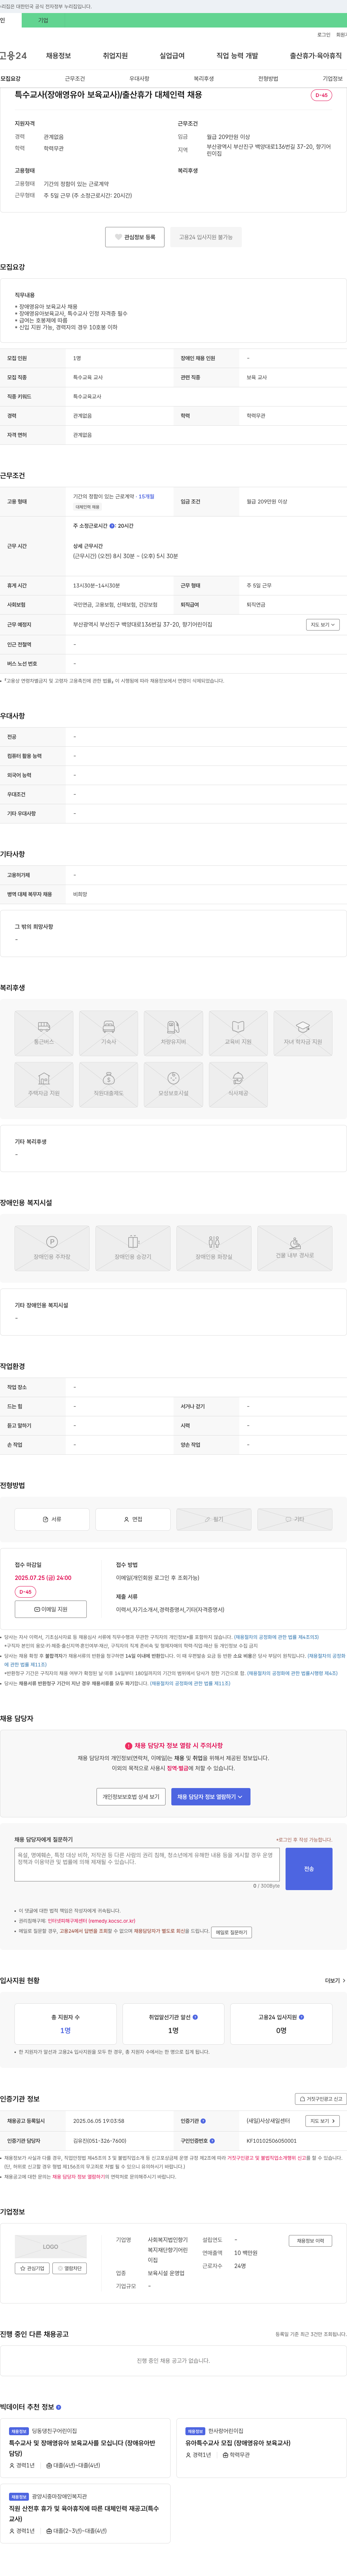Click info icon beside 구인인증번호

click(213, 2141)
